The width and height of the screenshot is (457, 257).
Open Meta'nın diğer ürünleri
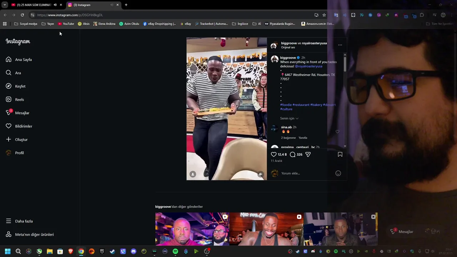point(30,235)
